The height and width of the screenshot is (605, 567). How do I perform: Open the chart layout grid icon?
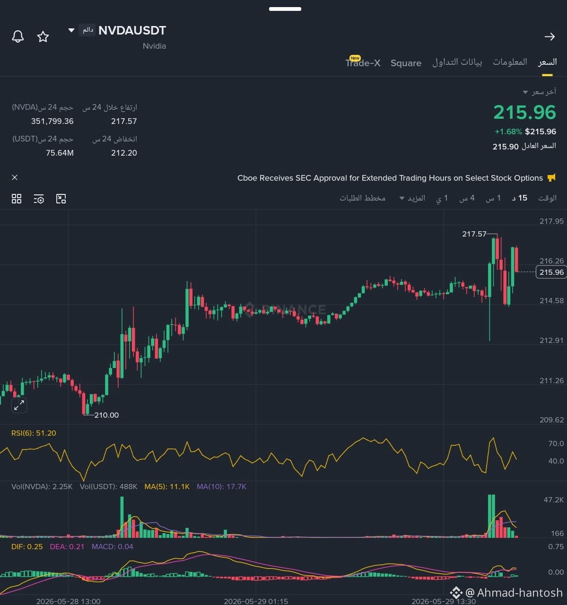(17, 199)
